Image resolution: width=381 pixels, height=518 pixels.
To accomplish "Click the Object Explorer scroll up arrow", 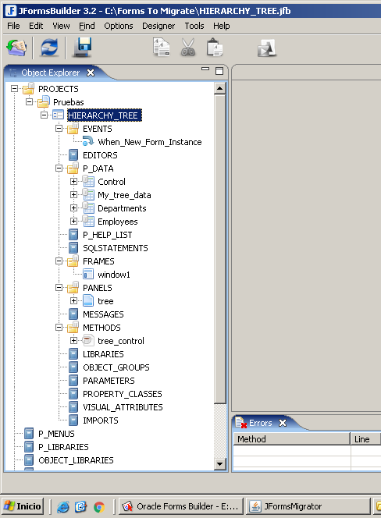I will click(220, 88).
